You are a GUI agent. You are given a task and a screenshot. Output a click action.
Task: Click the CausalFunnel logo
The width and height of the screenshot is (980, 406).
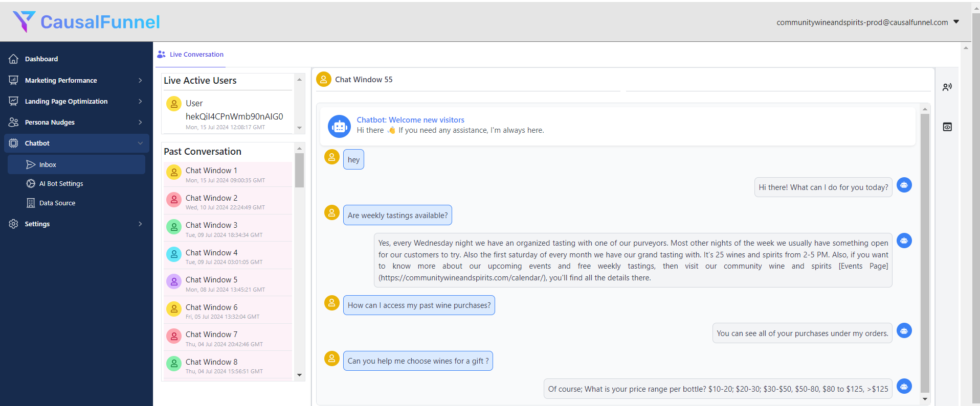tap(86, 21)
